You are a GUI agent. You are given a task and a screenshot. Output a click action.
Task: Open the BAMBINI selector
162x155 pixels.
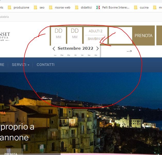coord(96,39)
